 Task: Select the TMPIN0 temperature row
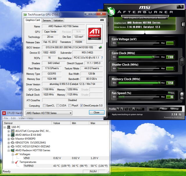pos(65,166)
